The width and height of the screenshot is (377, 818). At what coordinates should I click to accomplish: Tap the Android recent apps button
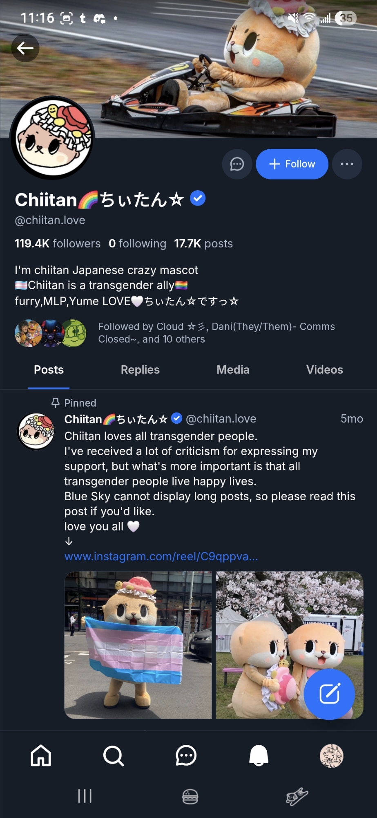[x=85, y=796]
